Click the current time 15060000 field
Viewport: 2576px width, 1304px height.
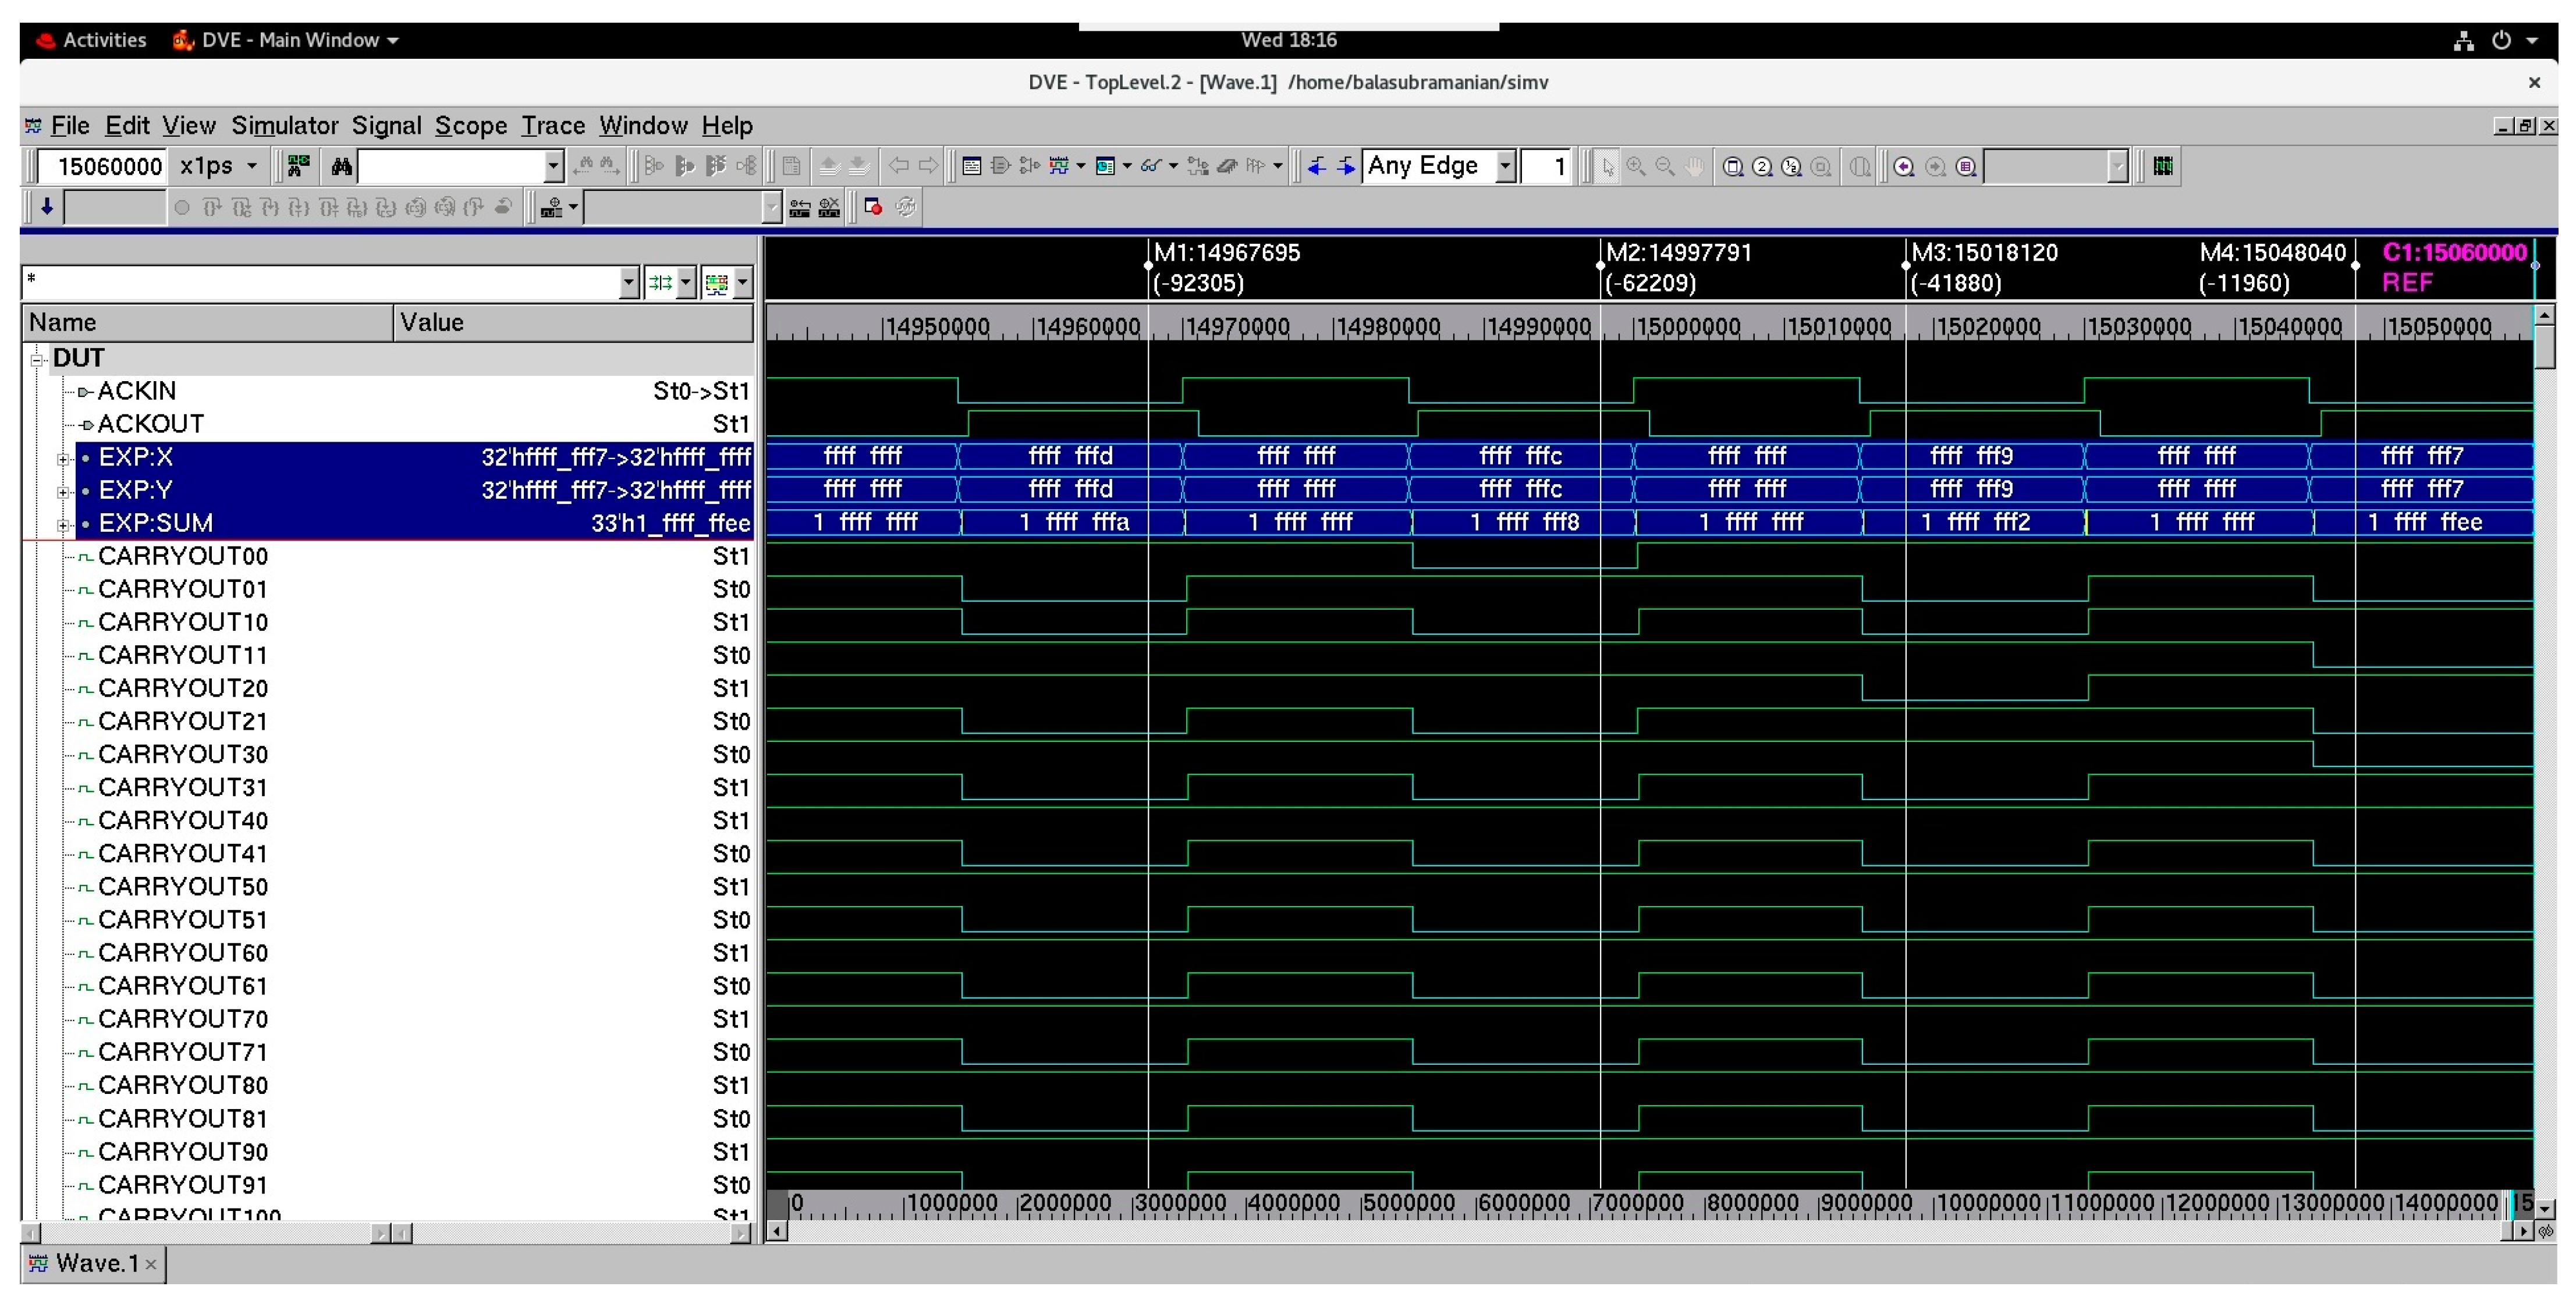tap(102, 166)
